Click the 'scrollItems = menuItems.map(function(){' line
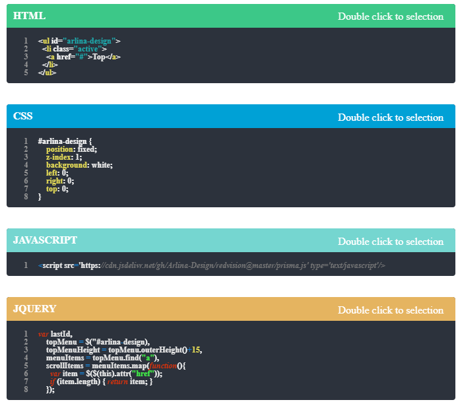The height and width of the screenshot is (402, 460). point(115,366)
